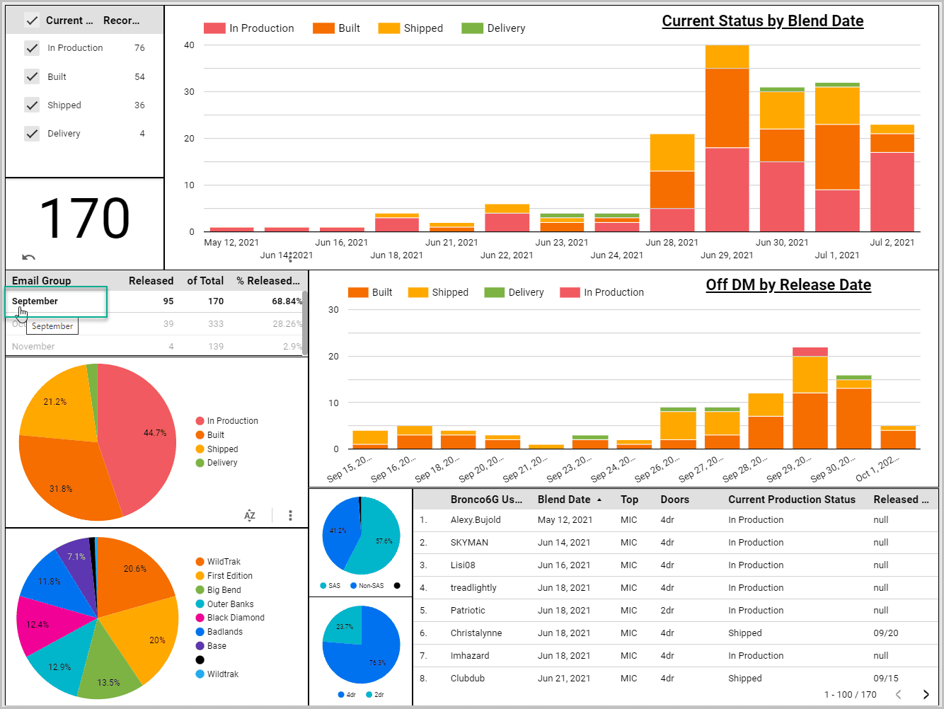
Task: Toggle the select-all checkbox in filter header
Action: coord(32,21)
